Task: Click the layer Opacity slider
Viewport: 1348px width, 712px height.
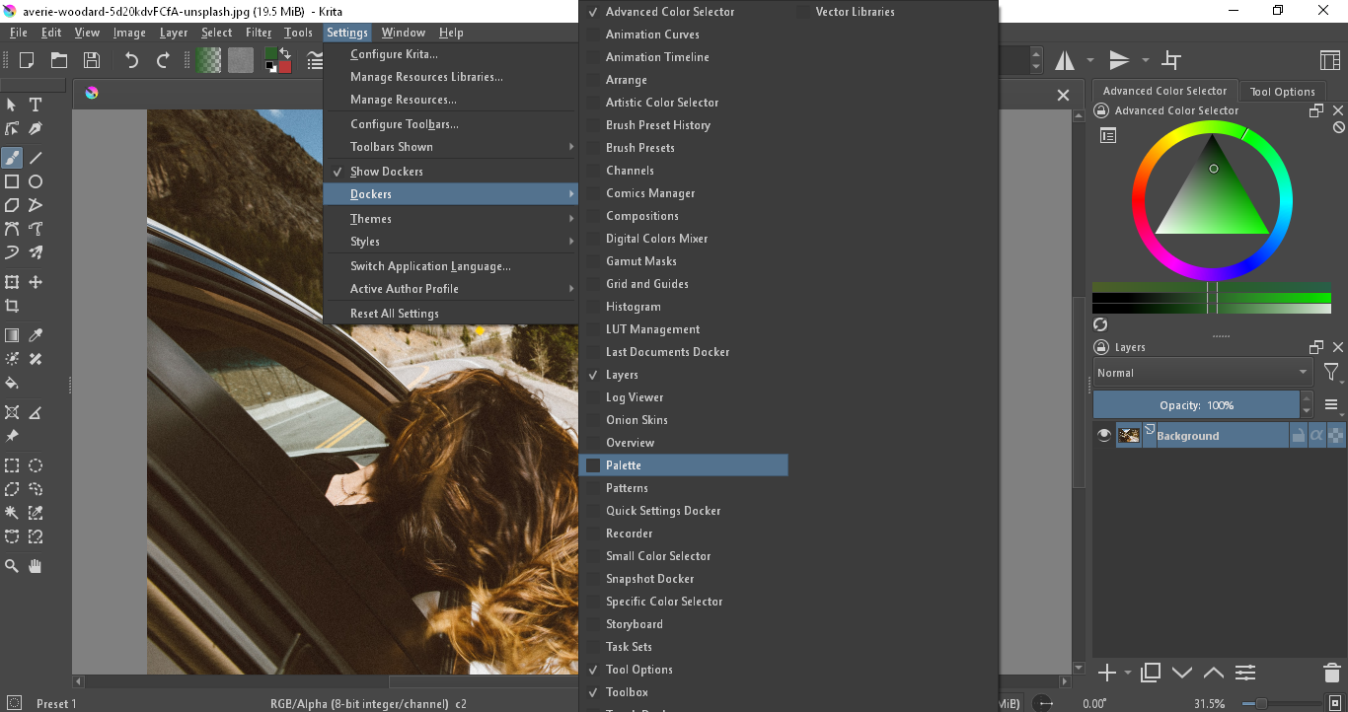Action: pos(1196,405)
